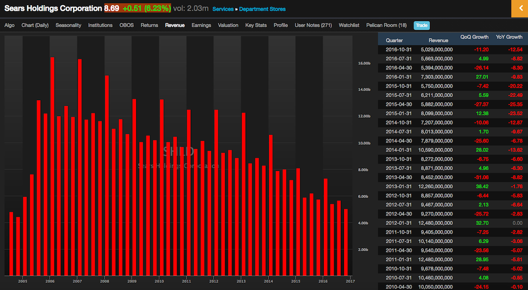This screenshot has height=290, width=528.
Task: Open Pelican Room (18) tab
Action: click(386, 25)
